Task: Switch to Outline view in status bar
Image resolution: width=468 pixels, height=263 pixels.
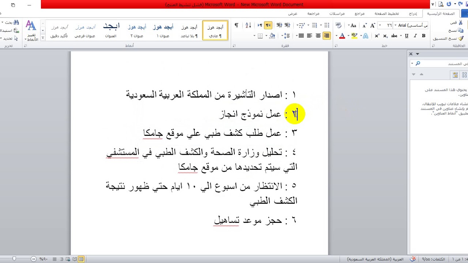Action: pos(62,259)
